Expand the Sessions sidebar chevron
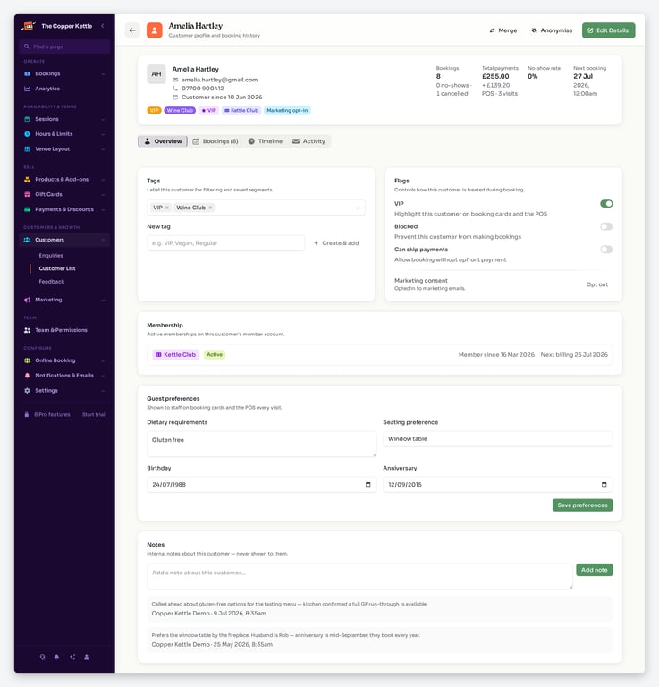The height and width of the screenshot is (687, 659). pyautogui.click(x=103, y=119)
